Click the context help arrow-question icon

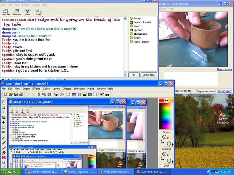click(x=102, y=94)
